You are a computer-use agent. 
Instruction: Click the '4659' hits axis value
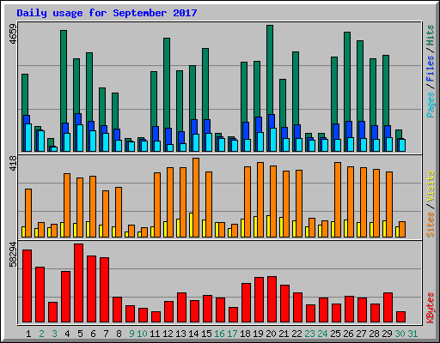(x=13, y=34)
